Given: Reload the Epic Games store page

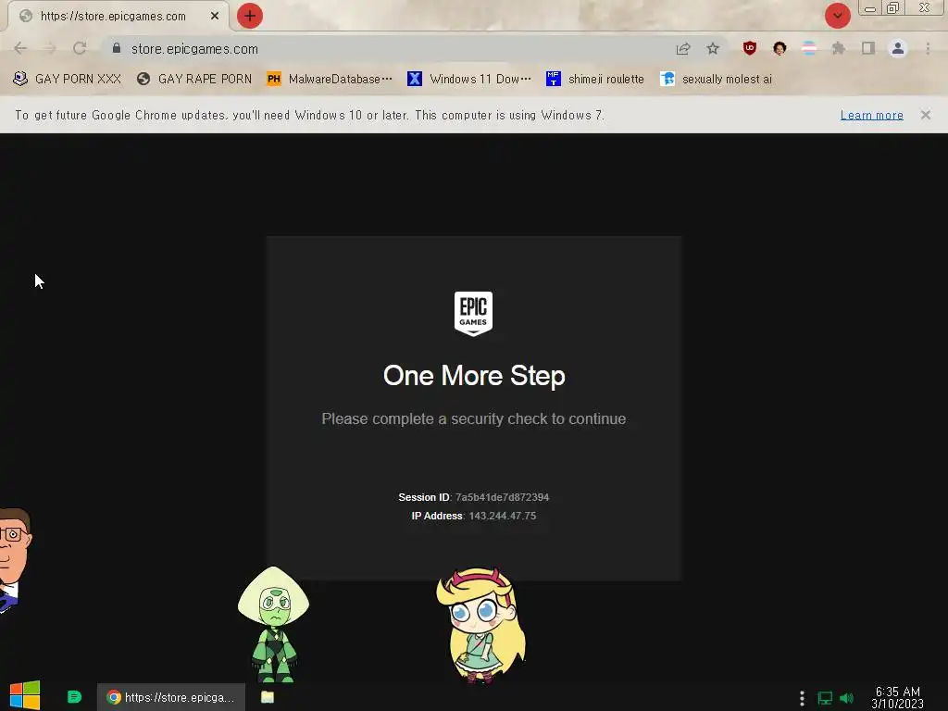Looking at the screenshot, I should point(80,48).
